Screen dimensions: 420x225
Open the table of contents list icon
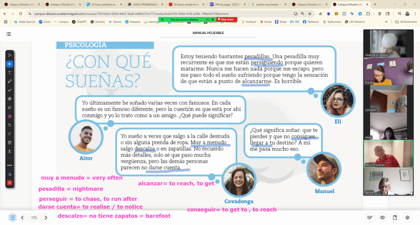click(x=9, y=34)
